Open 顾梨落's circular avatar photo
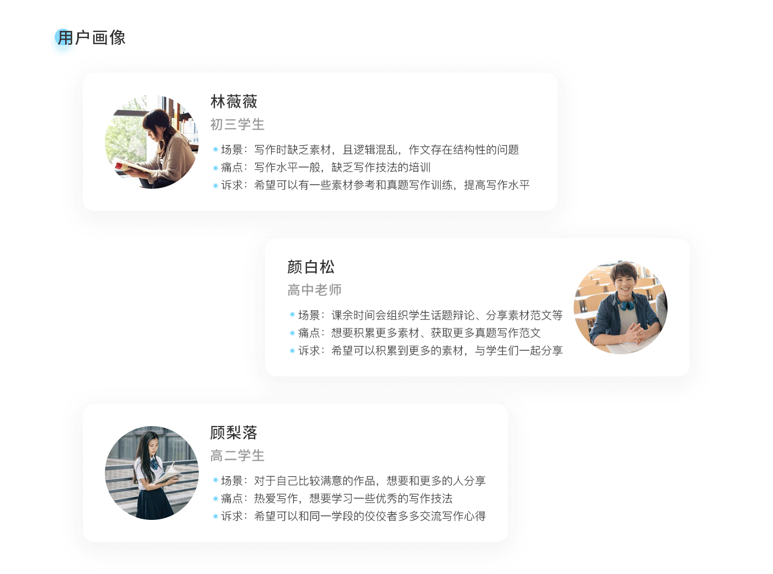This screenshot has width=773, height=574. coord(152,473)
